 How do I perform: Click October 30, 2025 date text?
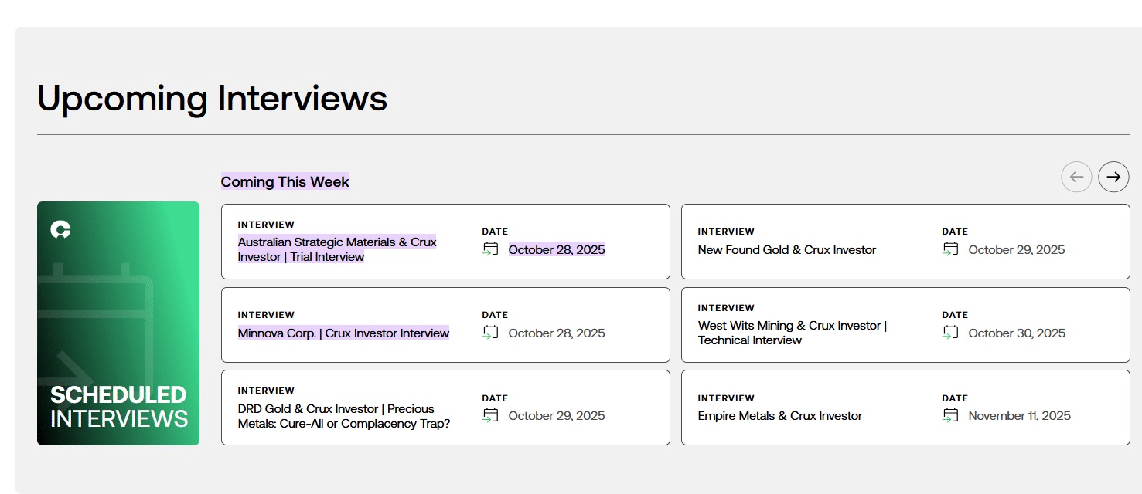pos(1016,333)
